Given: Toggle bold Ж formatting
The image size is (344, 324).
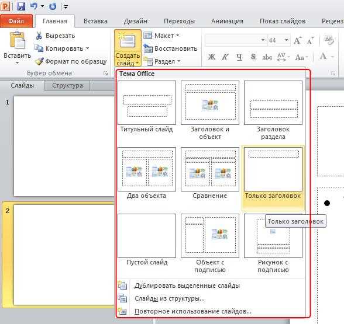Looking at the screenshot, I should pos(212,57).
